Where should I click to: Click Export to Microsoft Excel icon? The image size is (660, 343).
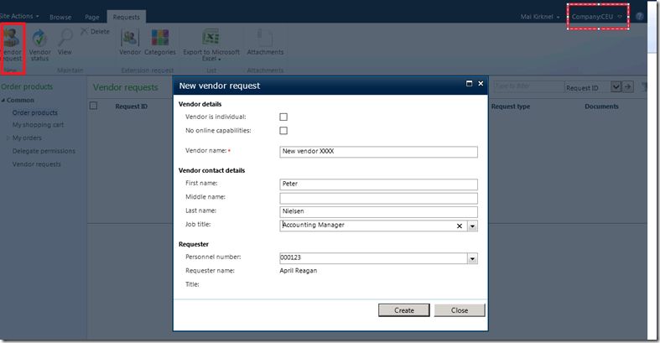(x=210, y=42)
